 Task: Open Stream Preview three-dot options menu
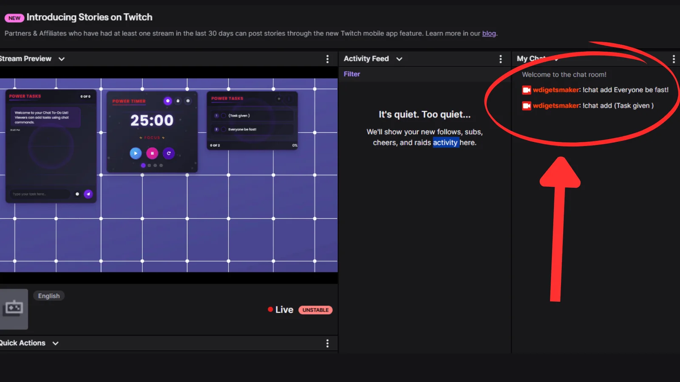point(327,59)
